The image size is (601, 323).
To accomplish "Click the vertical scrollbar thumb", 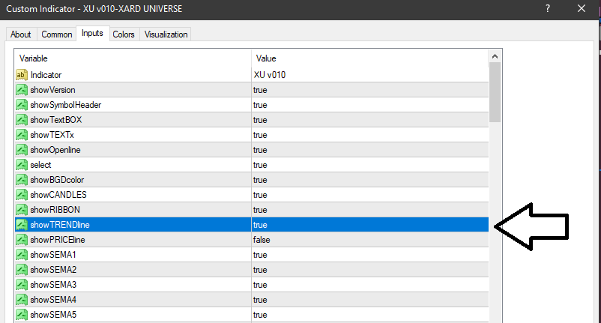I will point(495,91).
